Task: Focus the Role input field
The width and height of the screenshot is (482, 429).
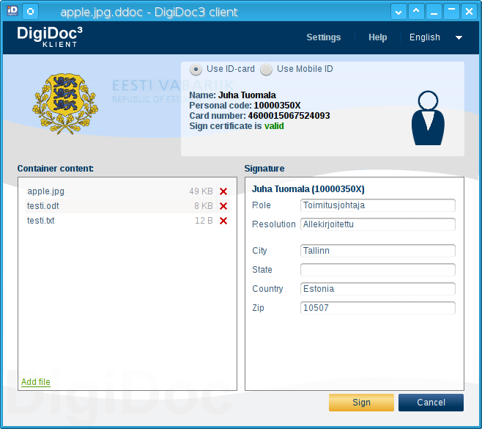Action: 378,205
